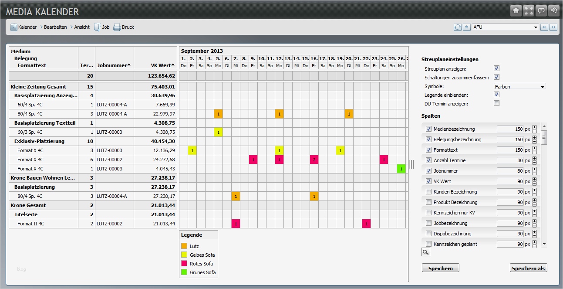Go to next using double-right arrow
The width and height of the screenshot is (563, 289).
coord(553,27)
